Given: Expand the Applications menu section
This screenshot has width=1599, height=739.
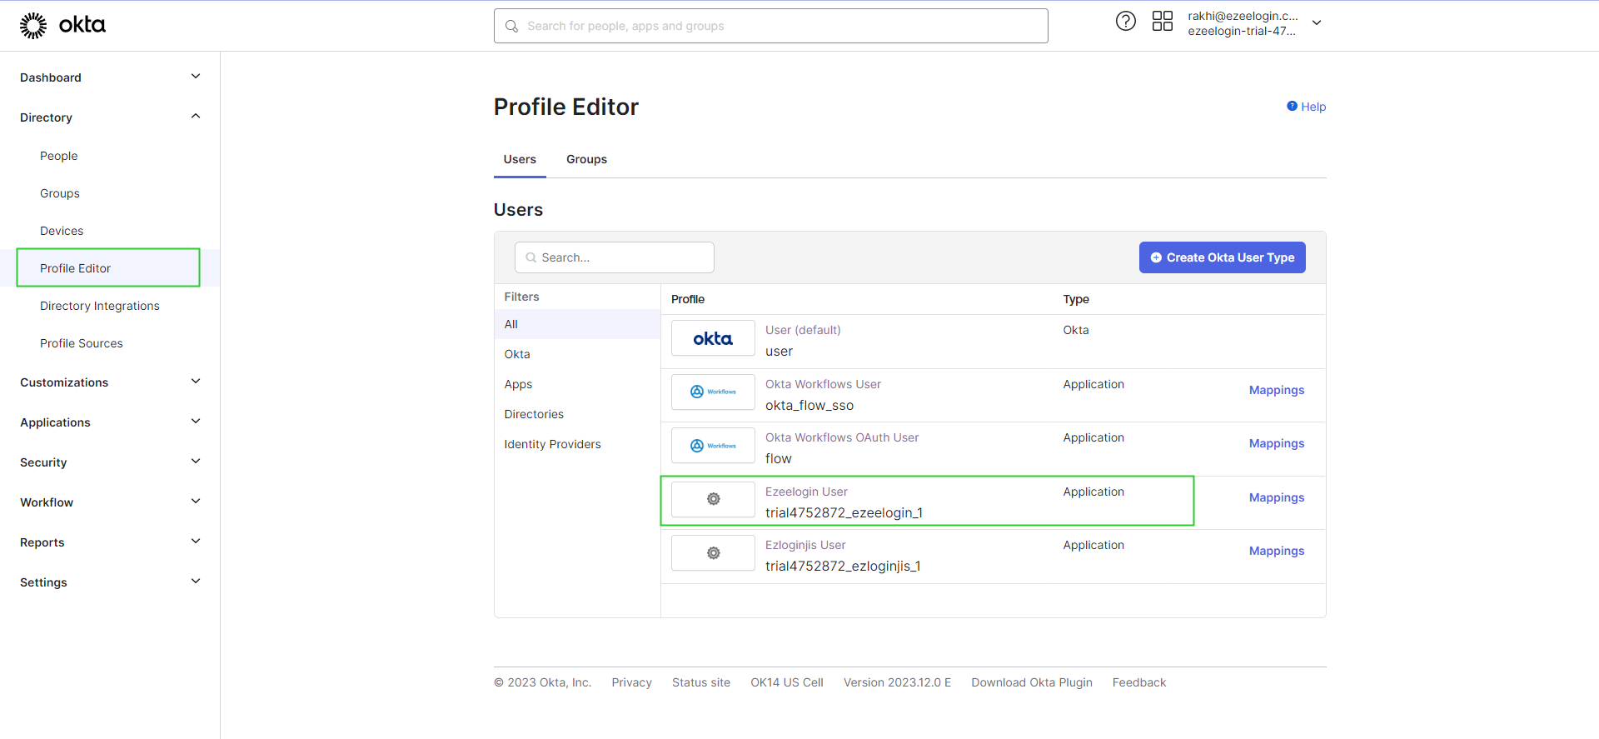Looking at the screenshot, I should point(196,422).
